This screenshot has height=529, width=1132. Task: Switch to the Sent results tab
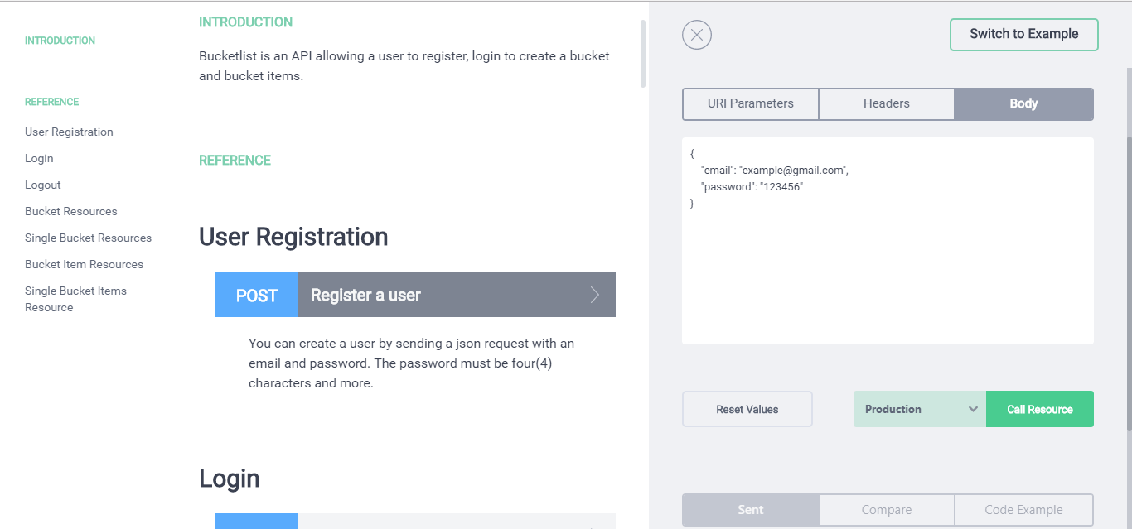749,509
